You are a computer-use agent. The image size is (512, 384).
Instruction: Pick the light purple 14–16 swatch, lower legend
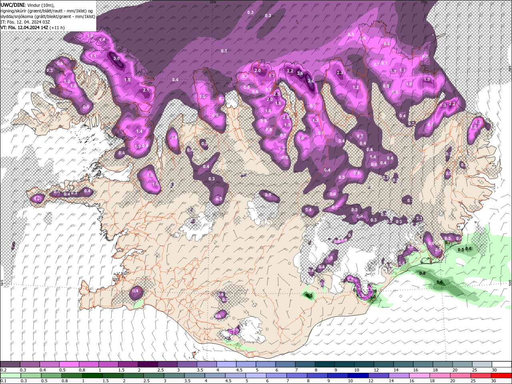399,376
